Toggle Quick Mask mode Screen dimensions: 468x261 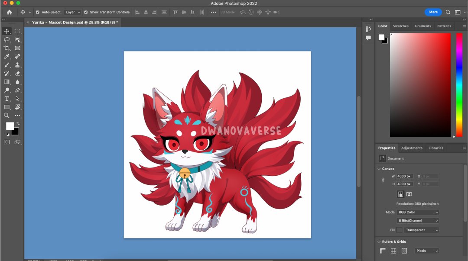pyautogui.click(x=6, y=142)
